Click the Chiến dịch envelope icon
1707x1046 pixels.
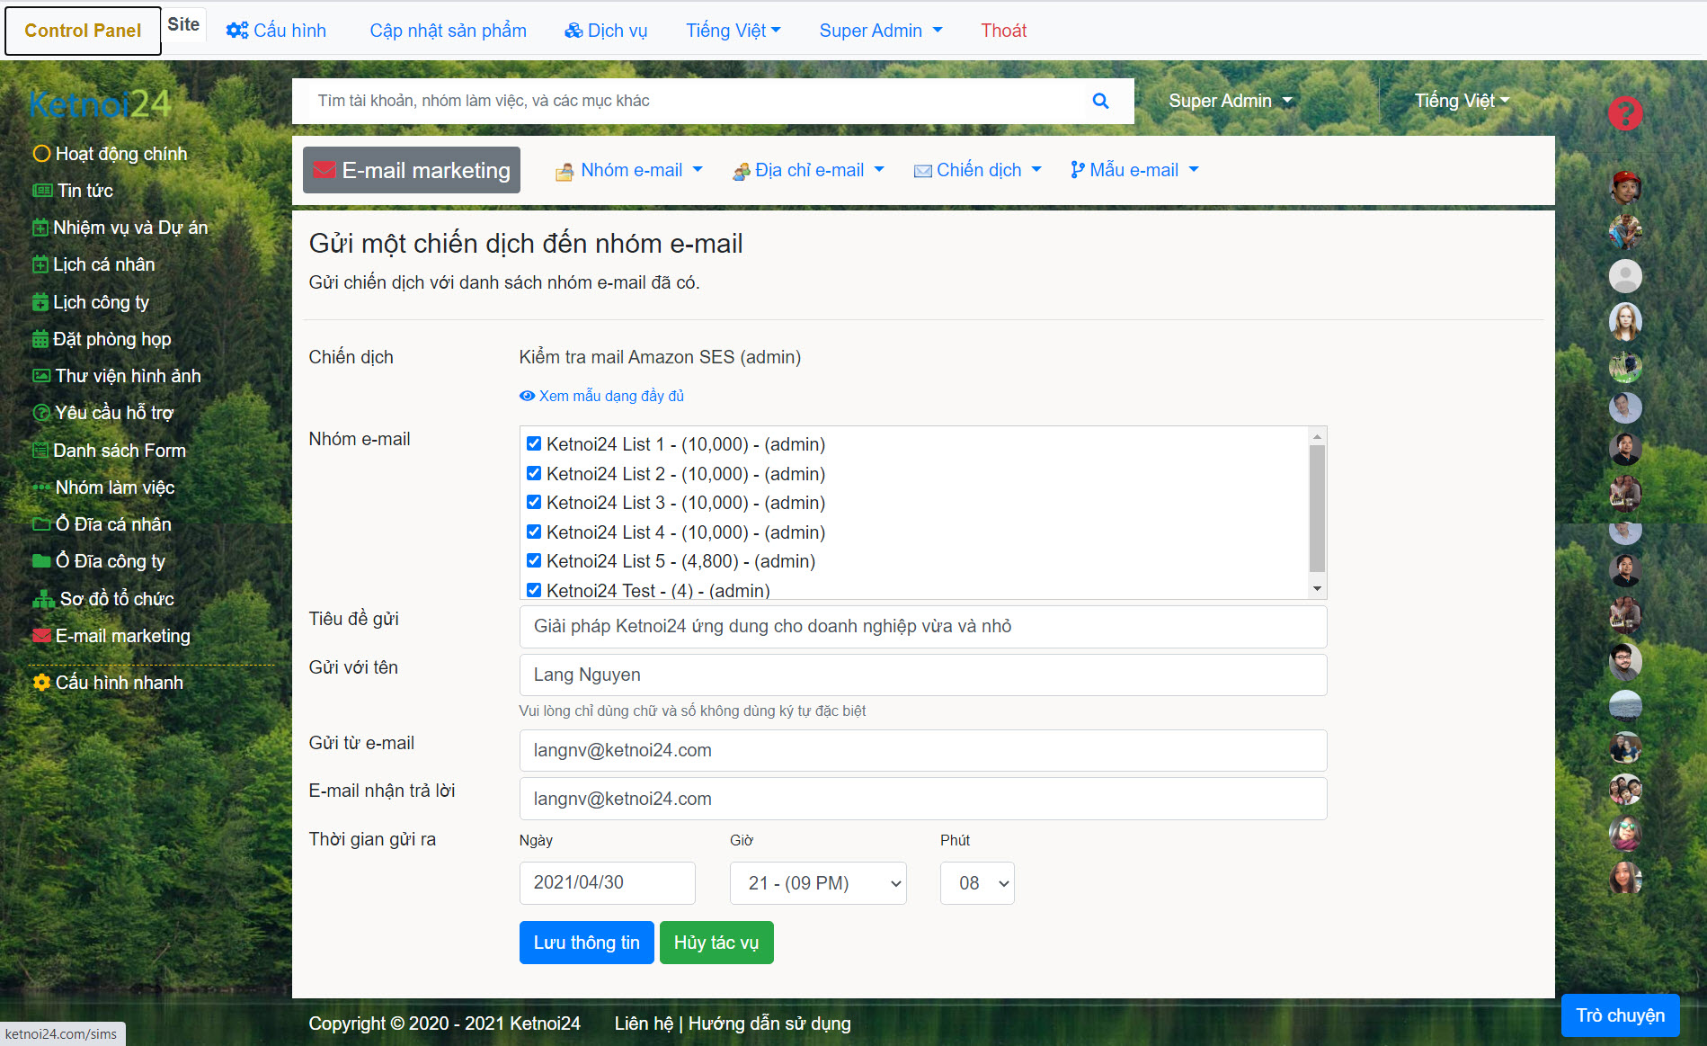click(x=922, y=171)
